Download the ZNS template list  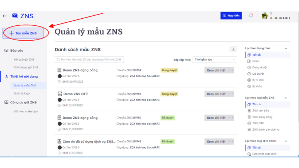click(x=233, y=49)
